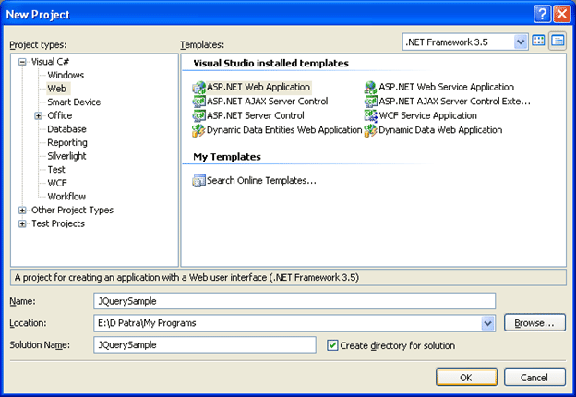This screenshot has height=397, width=576.
Task: Open the .NET Framework 3.5 dropdown
Action: 521,42
